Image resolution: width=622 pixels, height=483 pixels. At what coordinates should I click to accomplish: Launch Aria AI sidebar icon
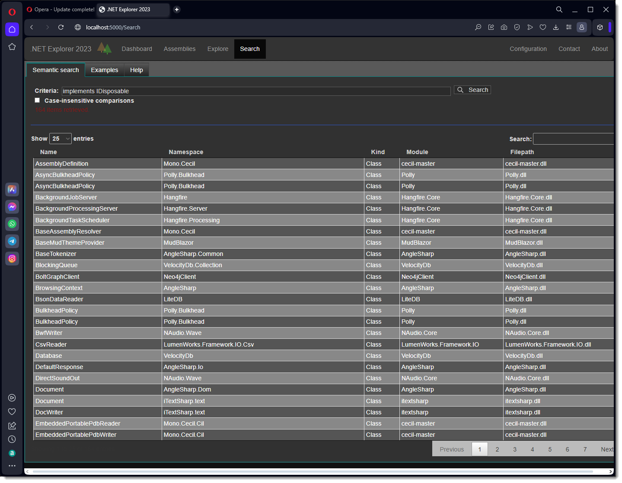[x=12, y=189]
